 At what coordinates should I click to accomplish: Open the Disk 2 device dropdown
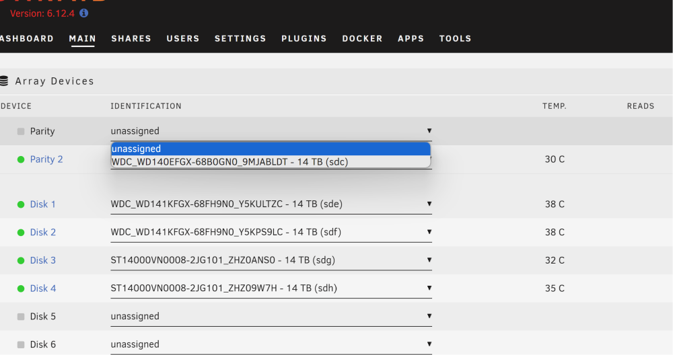(x=271, y=232)
